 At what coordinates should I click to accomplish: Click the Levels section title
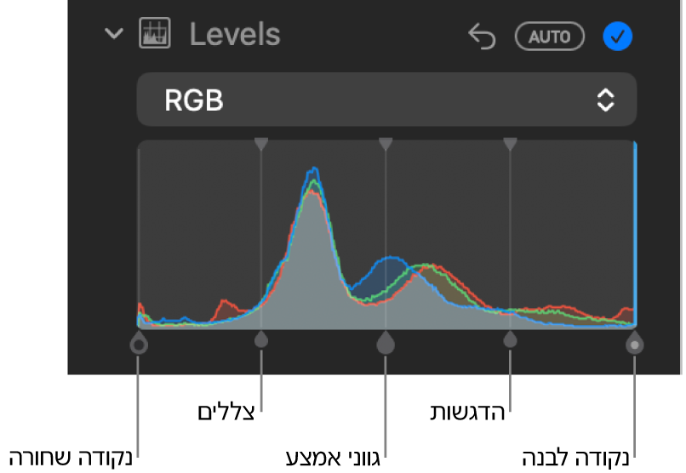coord(235,35)
